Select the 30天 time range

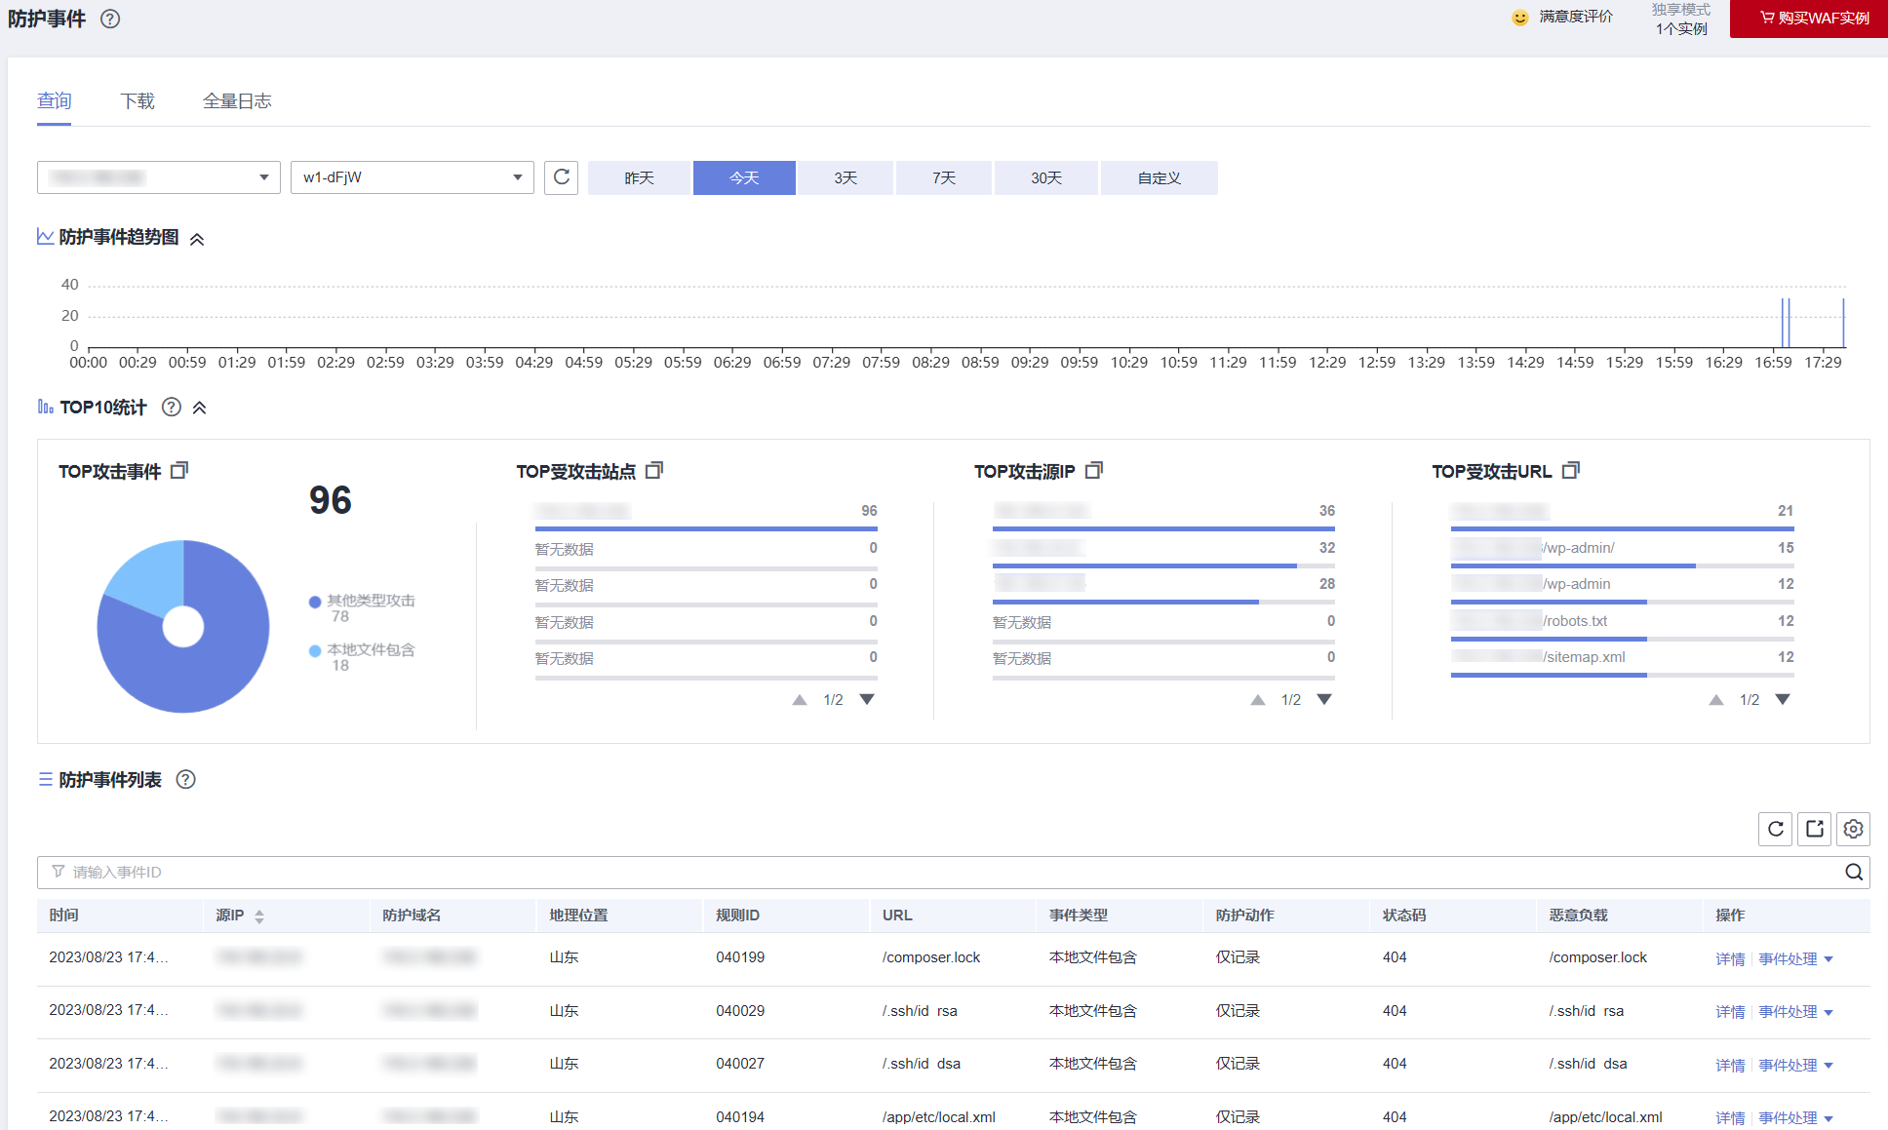point(1046,178)
